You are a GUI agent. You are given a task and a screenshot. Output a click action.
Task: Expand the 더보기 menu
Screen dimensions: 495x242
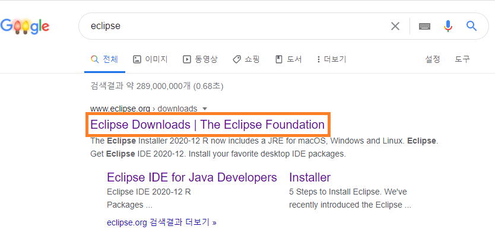[x=332, y=59]
